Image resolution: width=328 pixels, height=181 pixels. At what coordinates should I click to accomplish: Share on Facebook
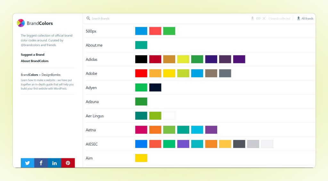[41, 163]
